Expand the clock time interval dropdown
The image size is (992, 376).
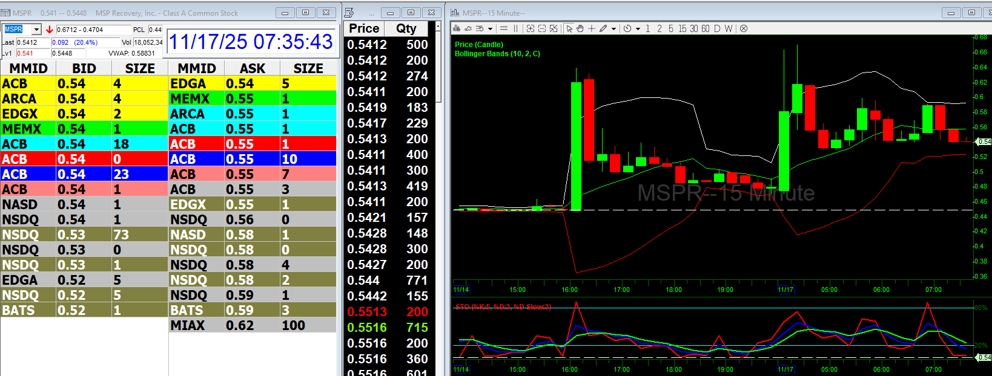pos(638,28)
